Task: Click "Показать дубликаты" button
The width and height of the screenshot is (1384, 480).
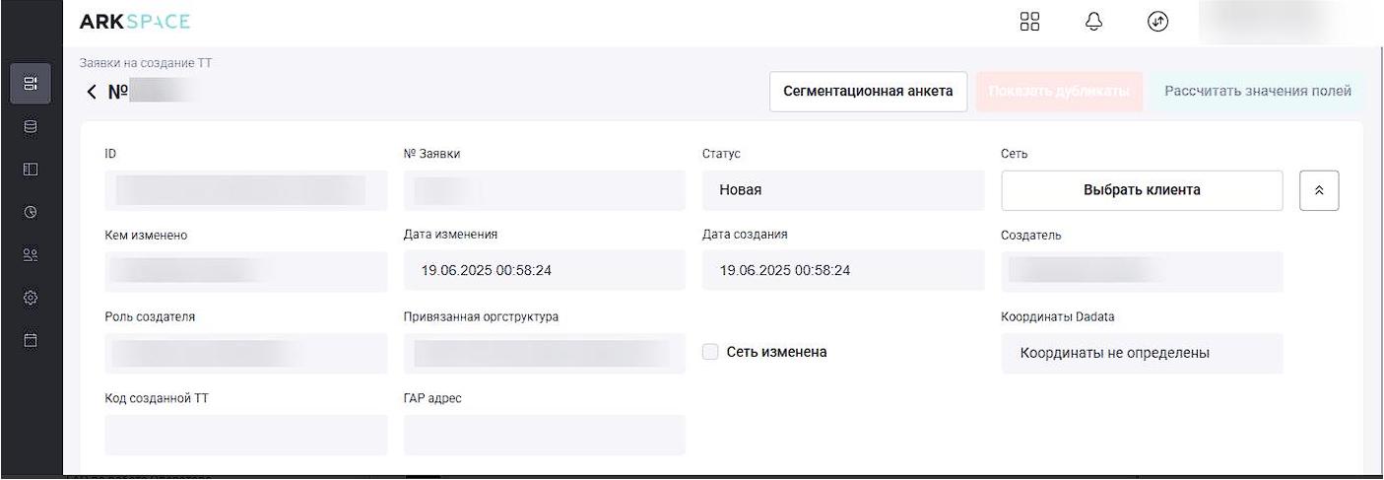Action: [1059, 92]
